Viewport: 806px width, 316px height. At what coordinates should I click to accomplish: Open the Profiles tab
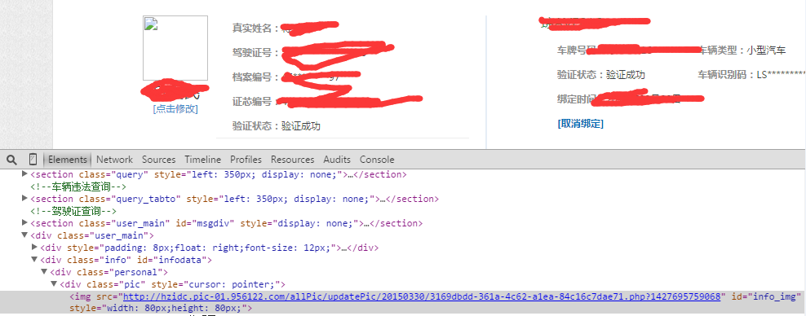pos(246,160)
